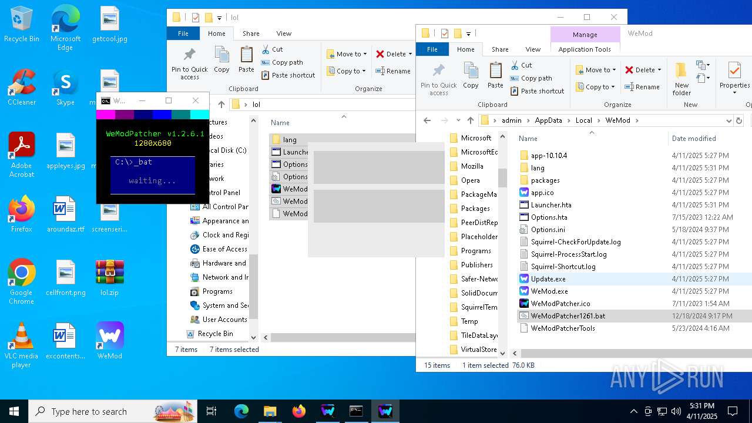
Task: Go back in the WeMod window navigation
Action: (427, 120)
